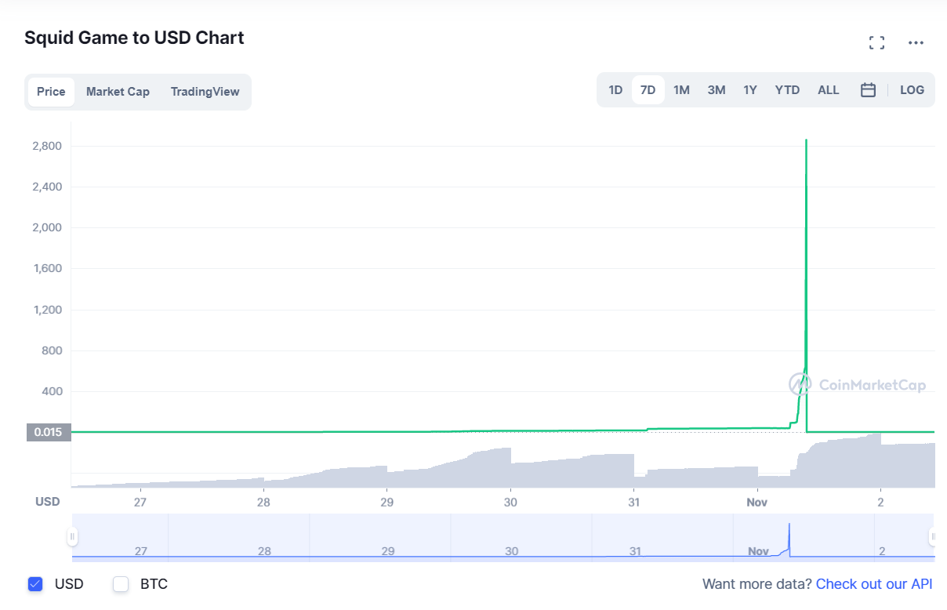Click the 2,000 y-axis label
The width and height of the screenshot is (947, 610).
point(47,227)
